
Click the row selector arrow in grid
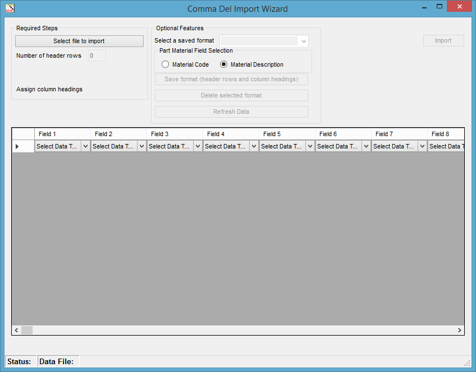coord(17,146)
